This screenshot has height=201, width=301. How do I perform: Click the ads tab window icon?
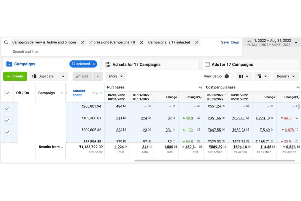(x=207, y=64)
